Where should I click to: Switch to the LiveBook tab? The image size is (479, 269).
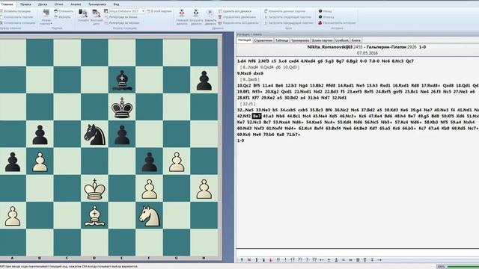342,40
